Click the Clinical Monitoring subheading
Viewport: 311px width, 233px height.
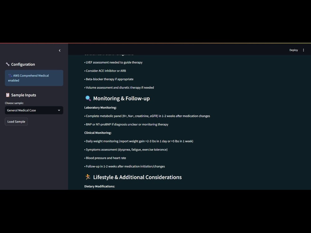click(98, 133)
